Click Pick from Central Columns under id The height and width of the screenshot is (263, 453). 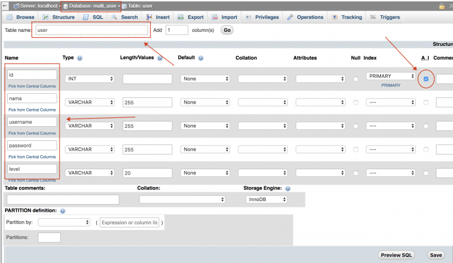point(32,86)
